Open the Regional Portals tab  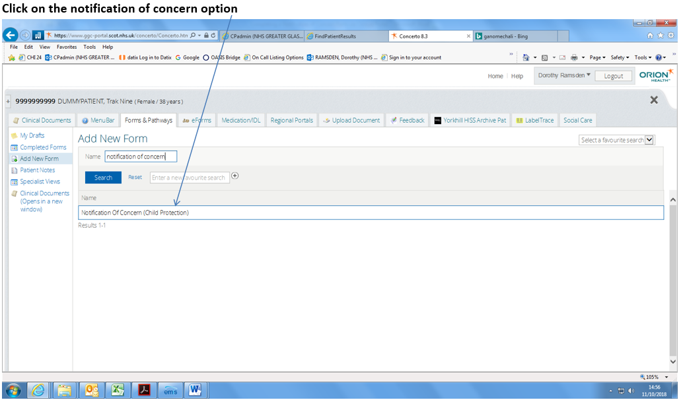(291, 120)
